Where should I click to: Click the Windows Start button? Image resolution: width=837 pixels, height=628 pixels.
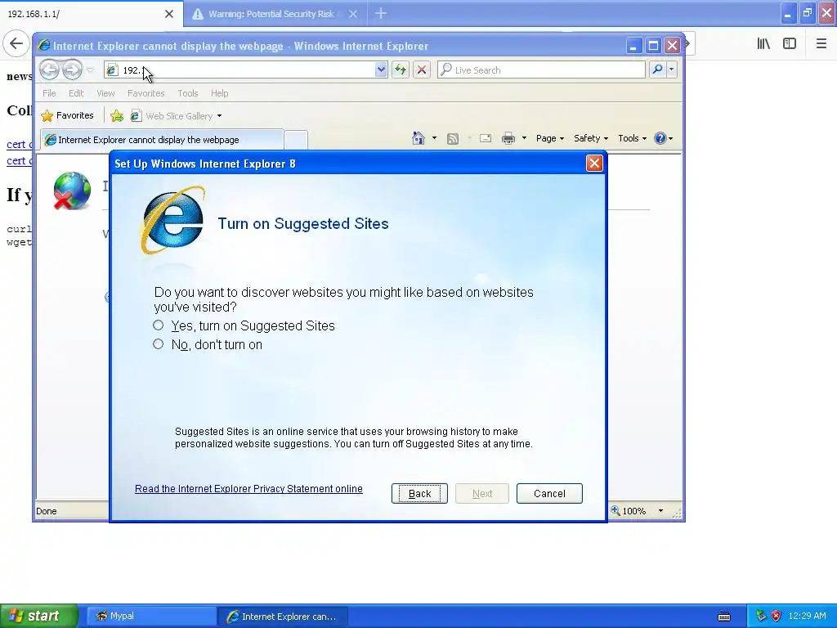point(39,616)
